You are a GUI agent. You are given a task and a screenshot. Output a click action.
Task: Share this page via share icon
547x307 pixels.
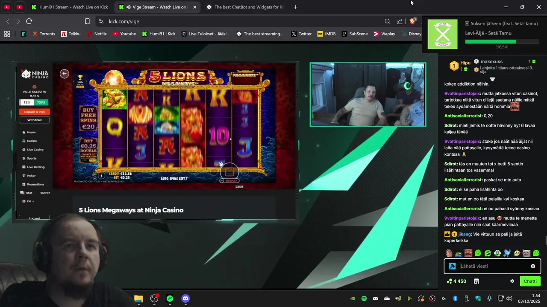click(400, 21)
